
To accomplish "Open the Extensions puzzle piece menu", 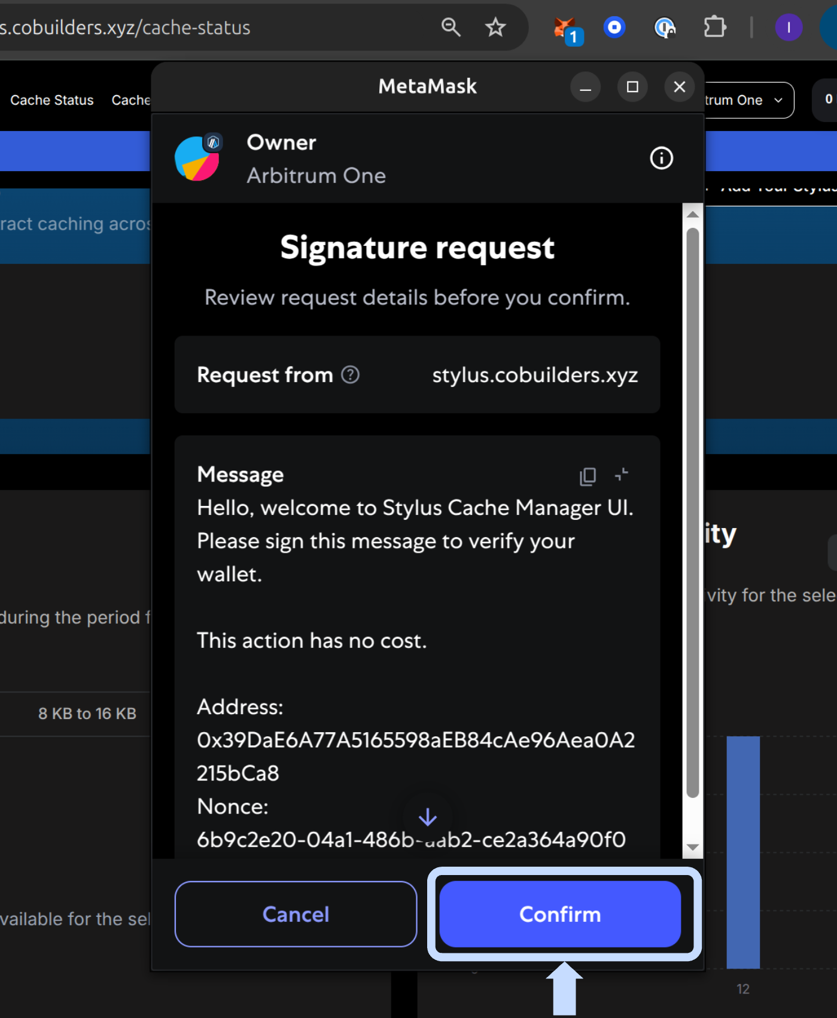I will [x=714, y=27].
